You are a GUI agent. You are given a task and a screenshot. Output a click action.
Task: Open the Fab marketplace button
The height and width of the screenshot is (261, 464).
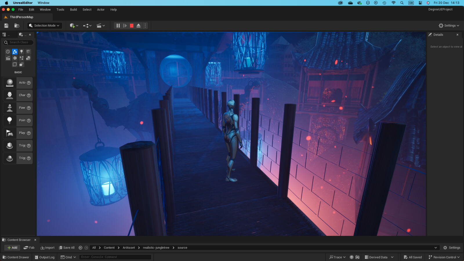click(x=29, y=248)
